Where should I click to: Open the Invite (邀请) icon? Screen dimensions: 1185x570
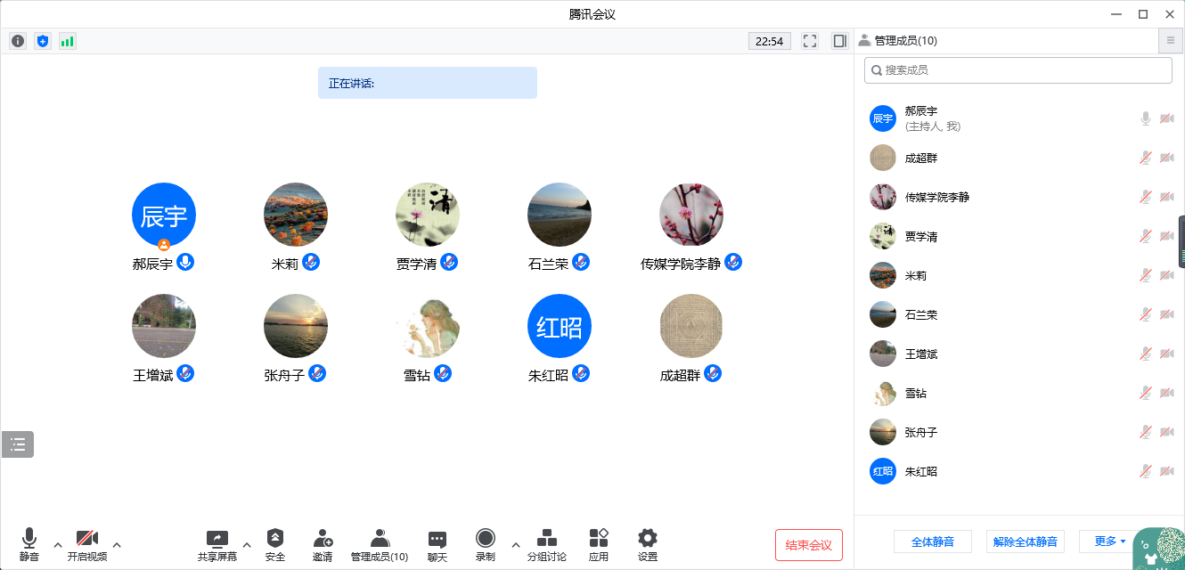tap(323, 545)
